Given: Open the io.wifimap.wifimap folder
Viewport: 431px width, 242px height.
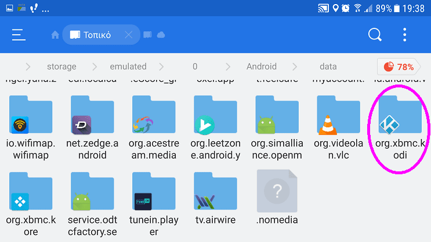Looking at the screenshot, I should [31, 123].
